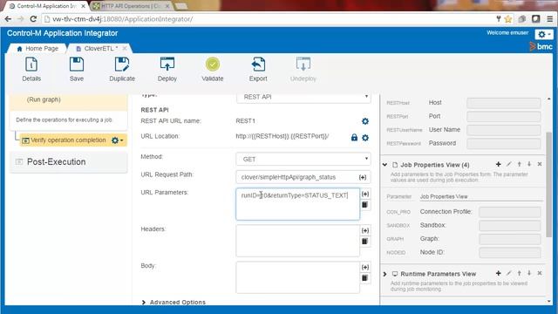Image resolution: width=558 pixels, height=314 pixels.
Task: Click the Host field
Action: (x=504, y=103)
